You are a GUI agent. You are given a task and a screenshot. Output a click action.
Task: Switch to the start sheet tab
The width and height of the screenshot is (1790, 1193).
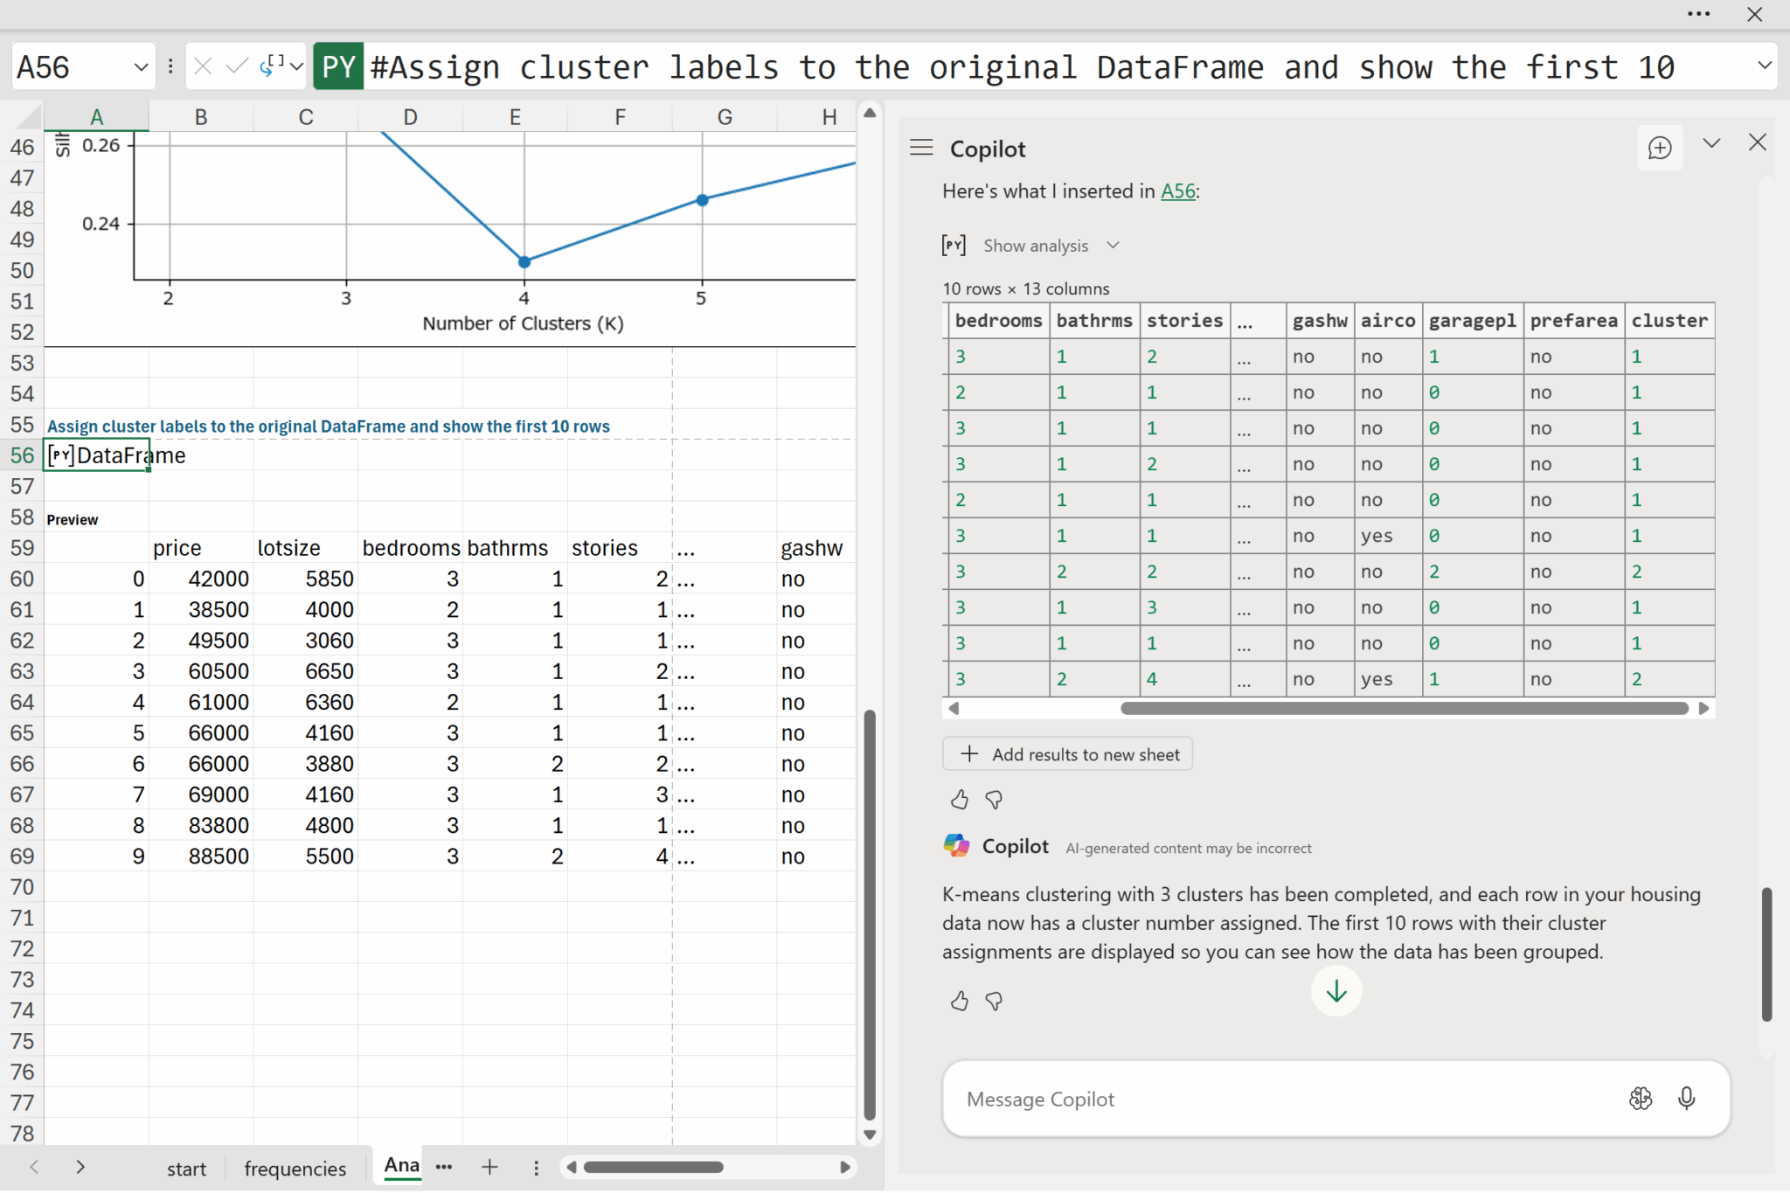point(186,1169)
